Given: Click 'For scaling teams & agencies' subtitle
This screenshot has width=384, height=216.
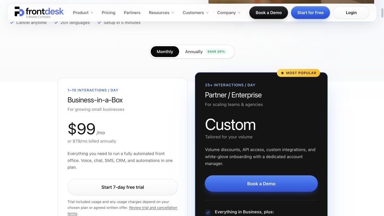Looking at the screenshot, I should pyautogui.click(x=234, y=104).
